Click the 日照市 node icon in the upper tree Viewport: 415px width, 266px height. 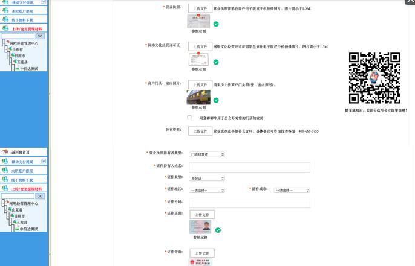click(x=13, y=55)
